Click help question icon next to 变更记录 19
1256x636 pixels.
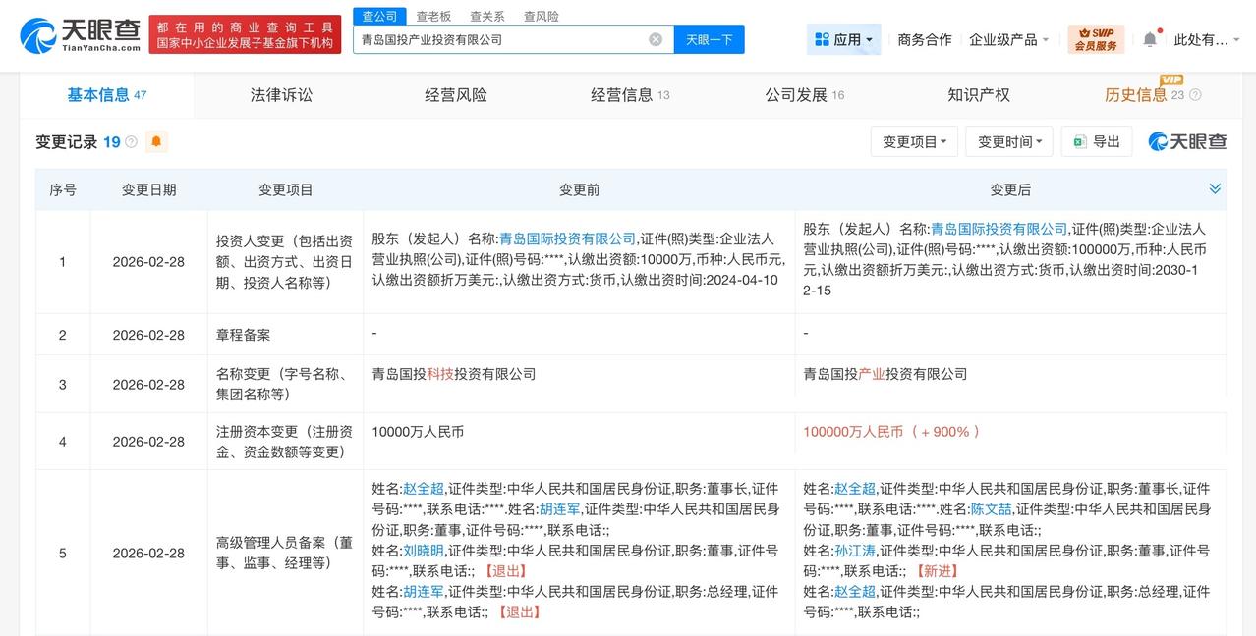131,142
